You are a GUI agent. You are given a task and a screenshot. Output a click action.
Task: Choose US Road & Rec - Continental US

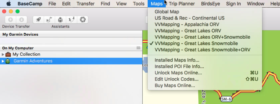click(x=205, y=18)
